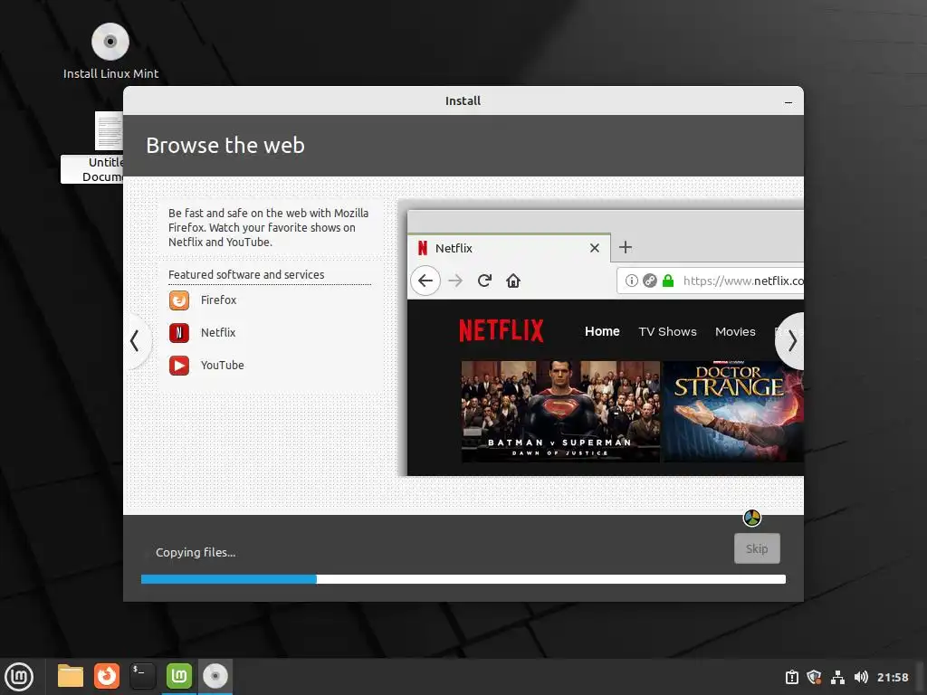Screen dimensions: 927x695
Task: Close the Netflix tab in slideshow browser
Action: (595, 248)
